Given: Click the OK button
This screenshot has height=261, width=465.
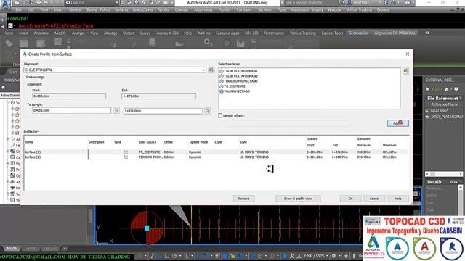Looking at the screenshot, I should point(350,199).
